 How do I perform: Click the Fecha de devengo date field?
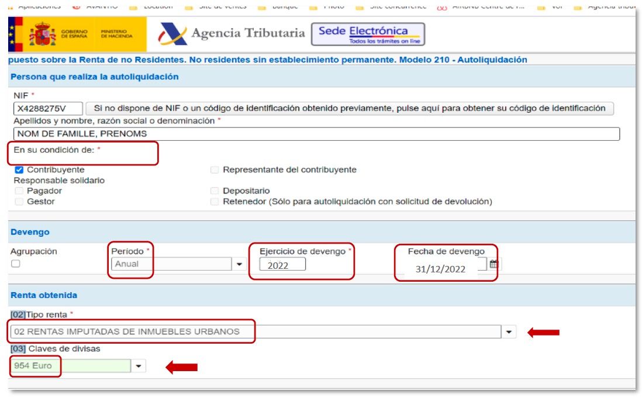444,268
